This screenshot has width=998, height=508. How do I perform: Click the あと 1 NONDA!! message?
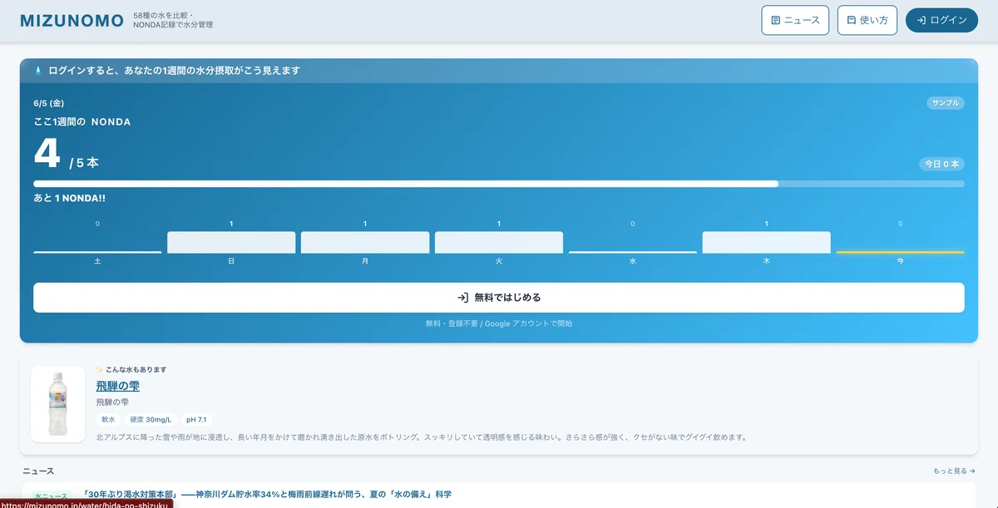[70, 199]
